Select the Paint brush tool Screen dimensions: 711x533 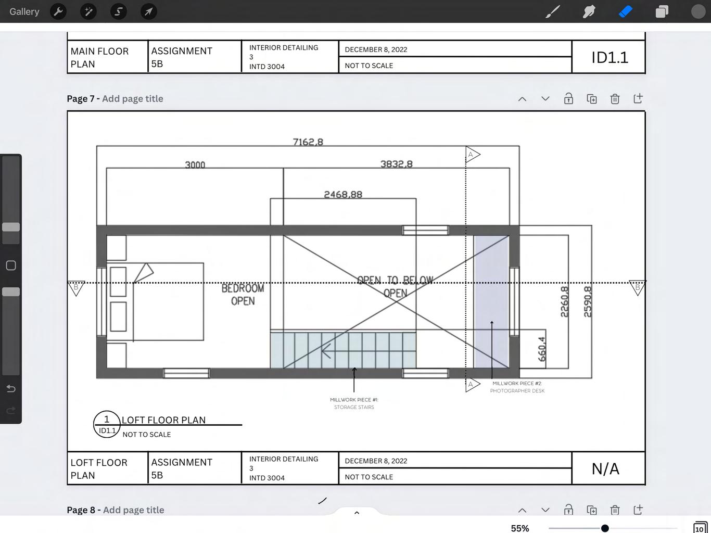553,11
